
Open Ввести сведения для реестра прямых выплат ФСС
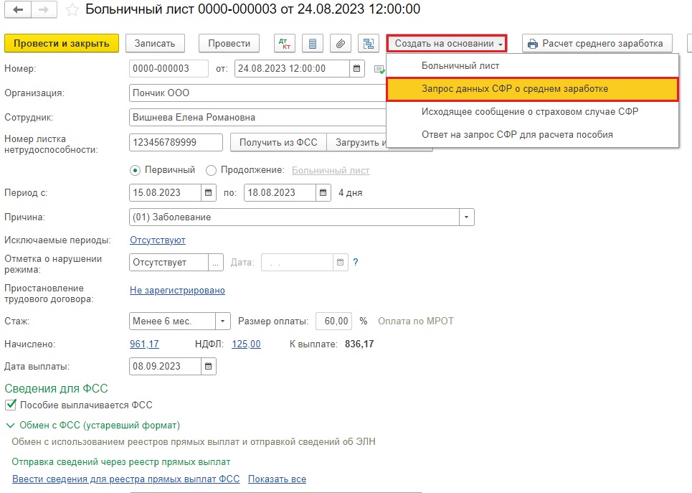[x=125, y=479]
